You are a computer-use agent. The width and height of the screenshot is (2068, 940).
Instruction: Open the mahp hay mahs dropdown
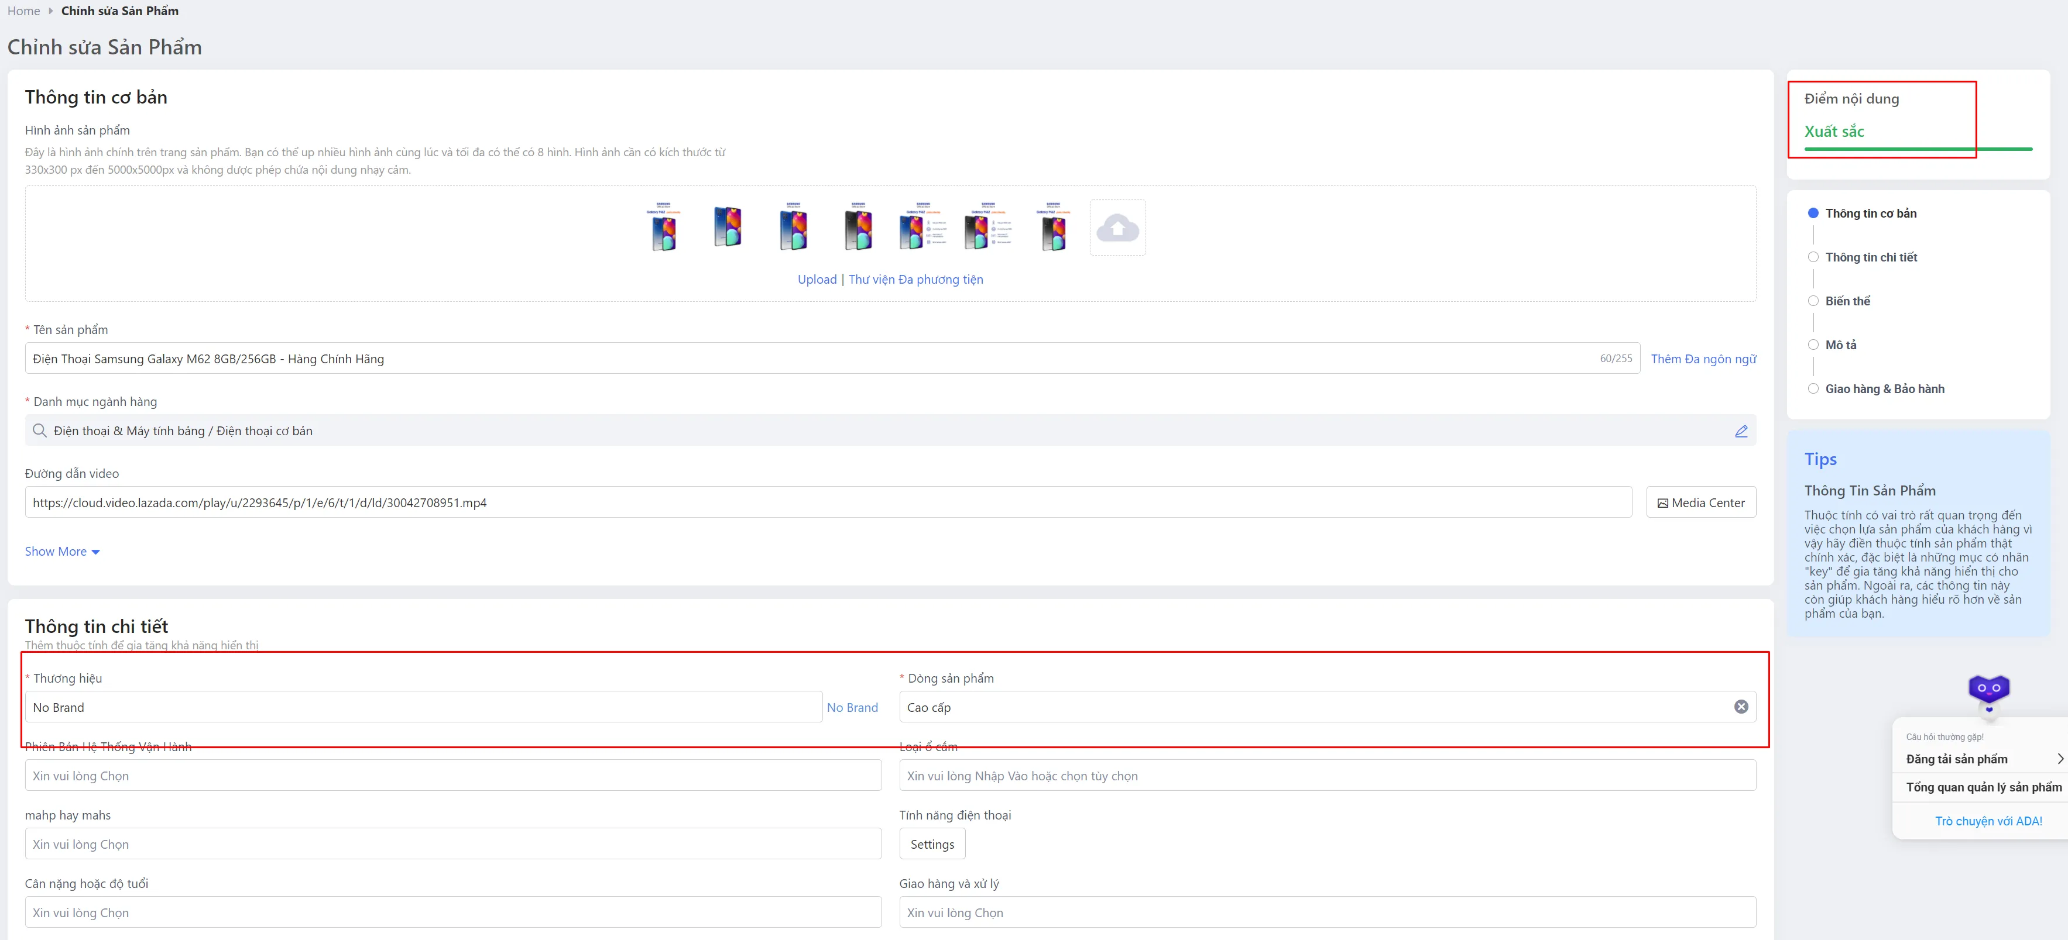(453, 843)
